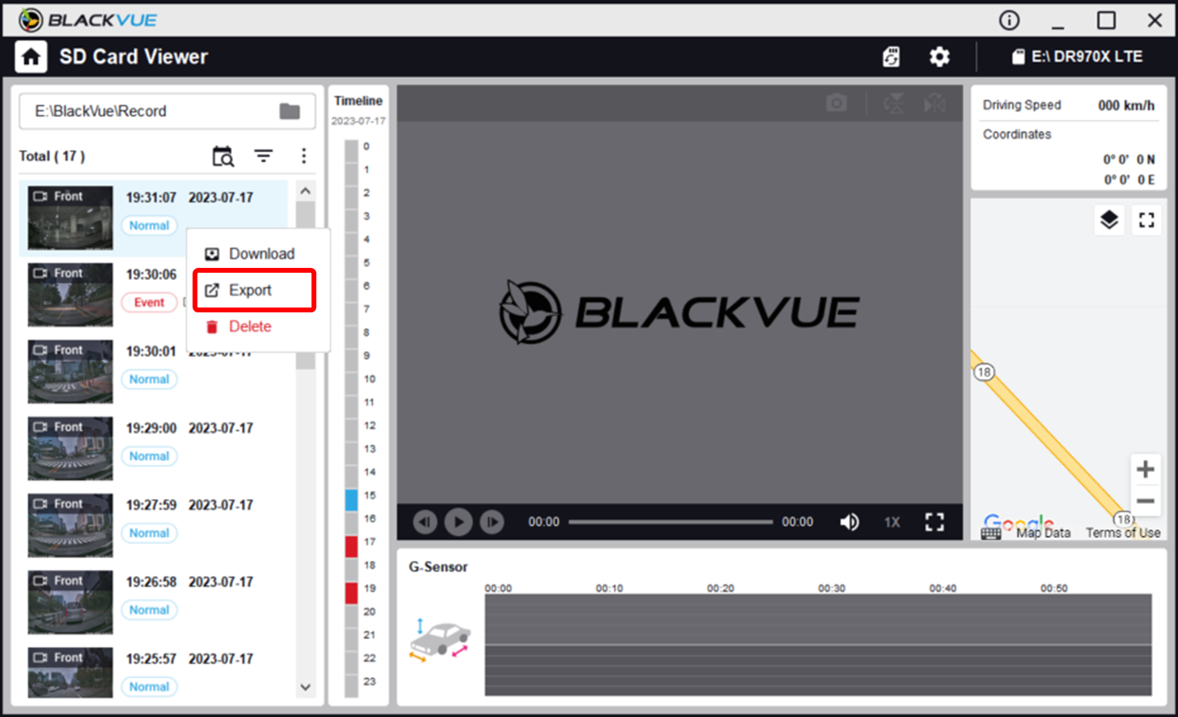1178x717 pixels.
Task: Open Terms of Use link
Action: [1123, 532]
